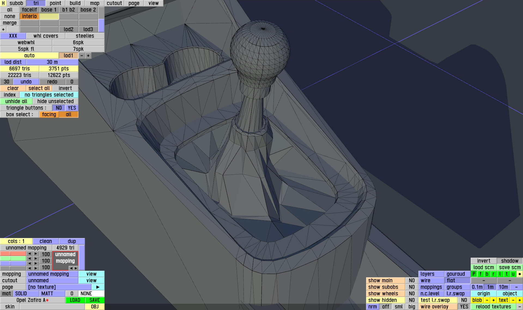Open the mapping name 'unnamed mapping' selector

52,274
